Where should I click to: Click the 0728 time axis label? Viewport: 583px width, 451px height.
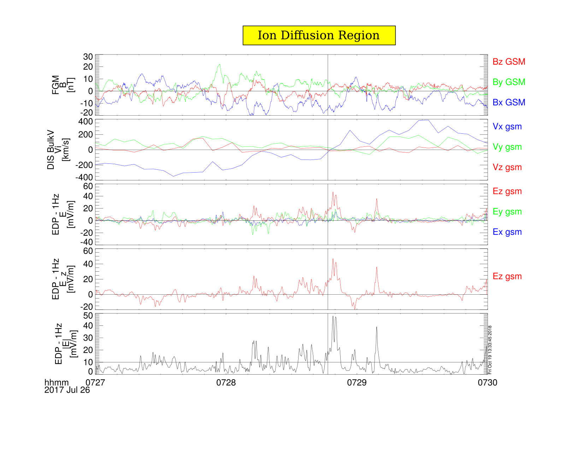(226, 382)
